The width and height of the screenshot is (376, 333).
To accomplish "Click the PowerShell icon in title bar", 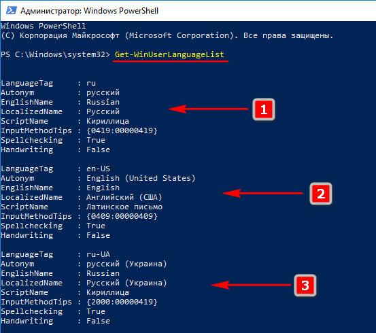I will pos(12,10).
